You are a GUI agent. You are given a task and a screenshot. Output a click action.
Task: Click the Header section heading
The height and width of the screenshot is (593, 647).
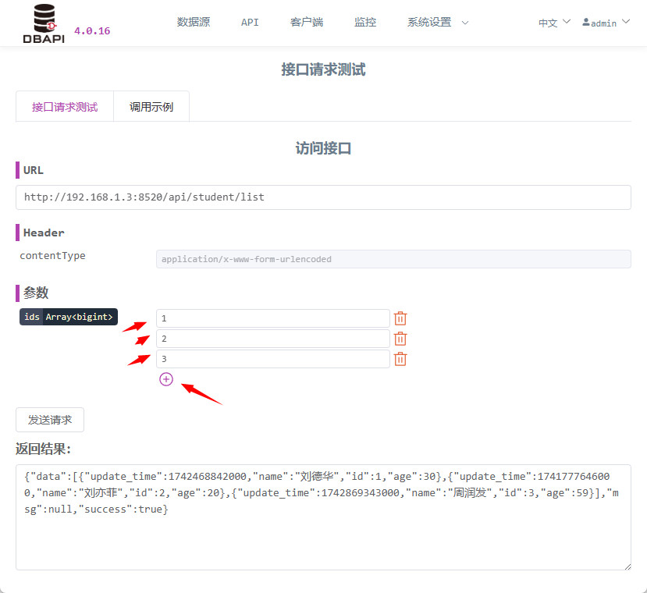point(44,233)
